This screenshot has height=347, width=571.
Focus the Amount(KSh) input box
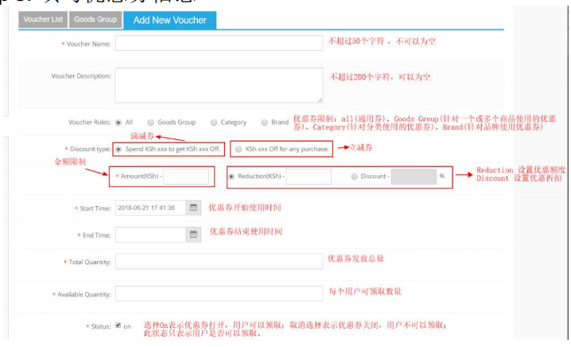186,177
